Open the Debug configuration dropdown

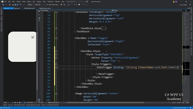coord(30,5)
